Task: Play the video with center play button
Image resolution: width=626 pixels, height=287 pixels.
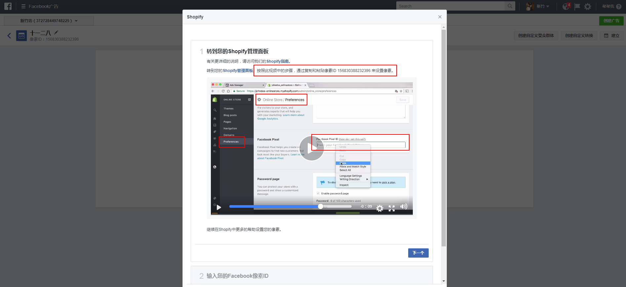Action: coord(311,148)
